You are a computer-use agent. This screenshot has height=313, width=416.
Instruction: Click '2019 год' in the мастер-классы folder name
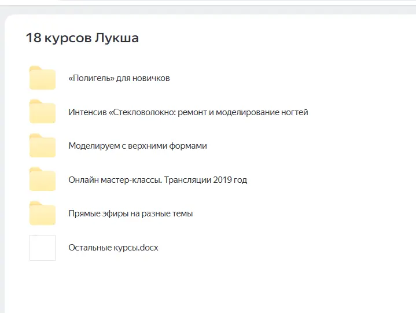coord(230,180)
